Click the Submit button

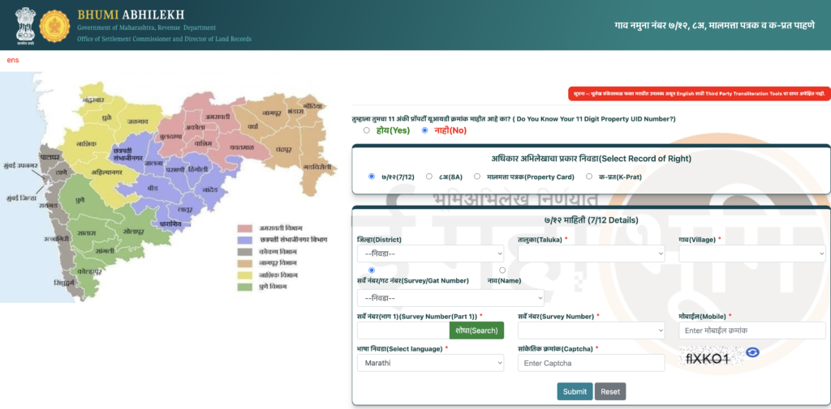tap(575, 392)
